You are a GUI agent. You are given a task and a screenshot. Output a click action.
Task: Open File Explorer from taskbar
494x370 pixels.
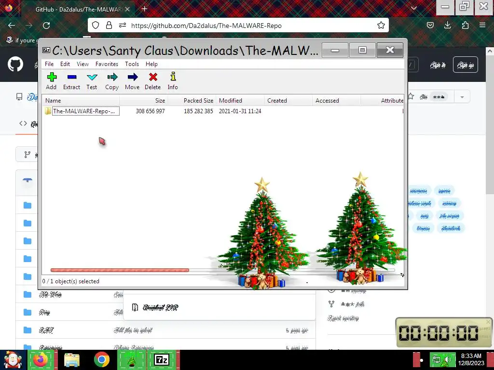pos(71,360)
